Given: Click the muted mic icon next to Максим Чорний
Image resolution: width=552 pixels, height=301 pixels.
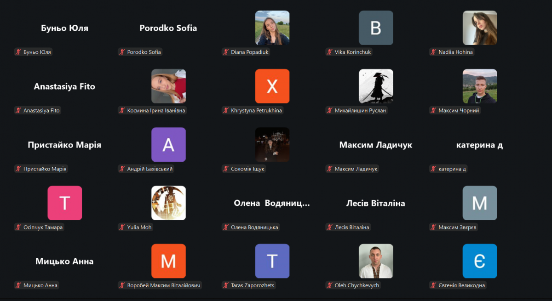Looking at the screenshot, I should tap(433, 111).
